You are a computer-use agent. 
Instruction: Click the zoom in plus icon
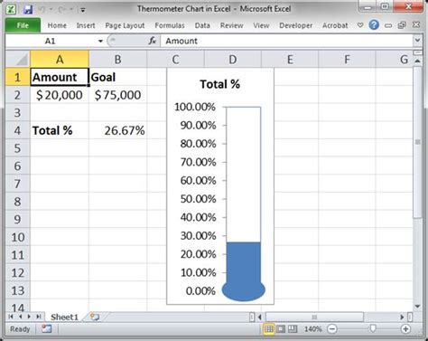click(x=405, y=329)
